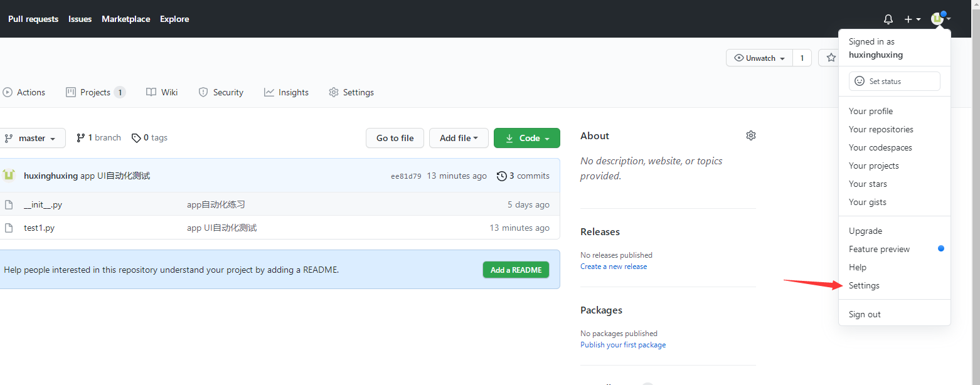Click the signed-in username huxinghuxing in menu
Screen dimensions: 980x385
pos(876,55)
